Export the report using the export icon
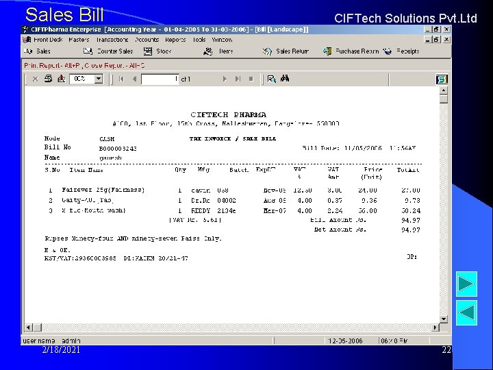 point(62,79)
